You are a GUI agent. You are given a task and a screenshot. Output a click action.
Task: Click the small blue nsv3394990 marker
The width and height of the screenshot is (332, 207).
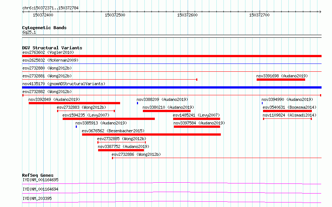[262, 103]
